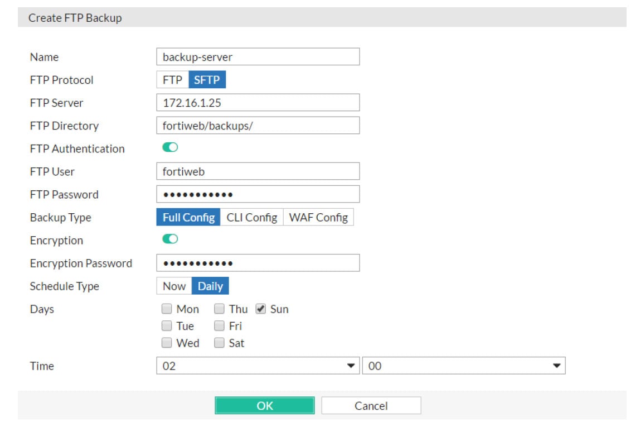This screenshot has width=640, height=422.
Task: Click the OK button
Action: click(264, 405)
